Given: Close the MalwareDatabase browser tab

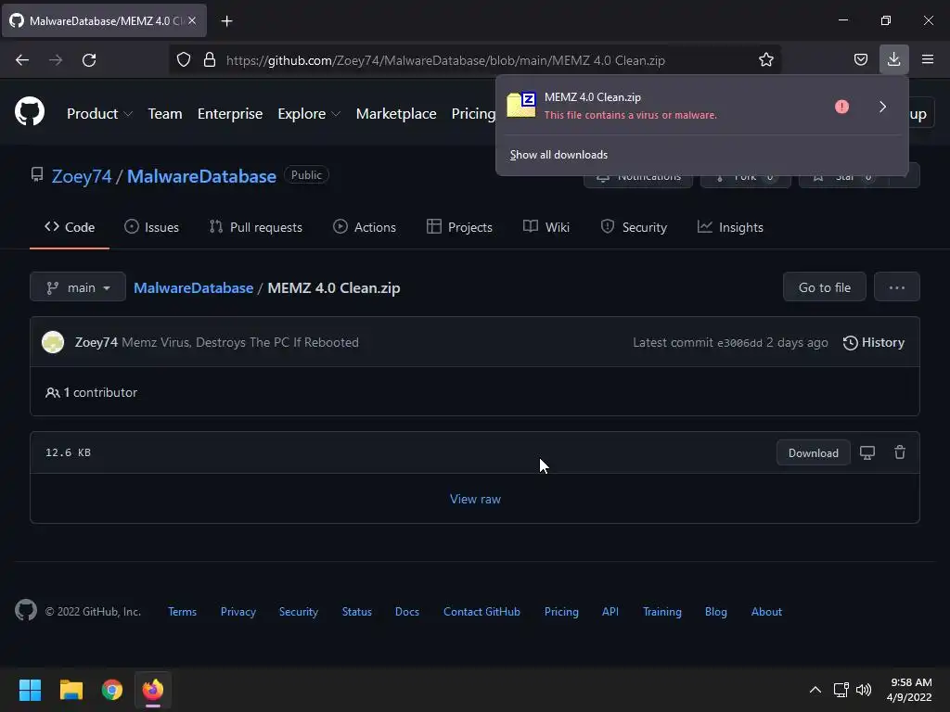Looking at the screenshot, I should (x=192, y=20).
